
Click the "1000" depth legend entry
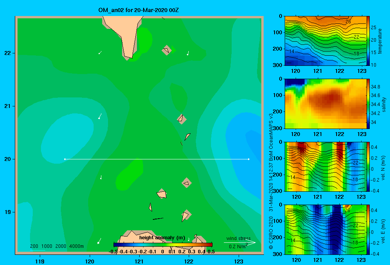tap(47, 246)
